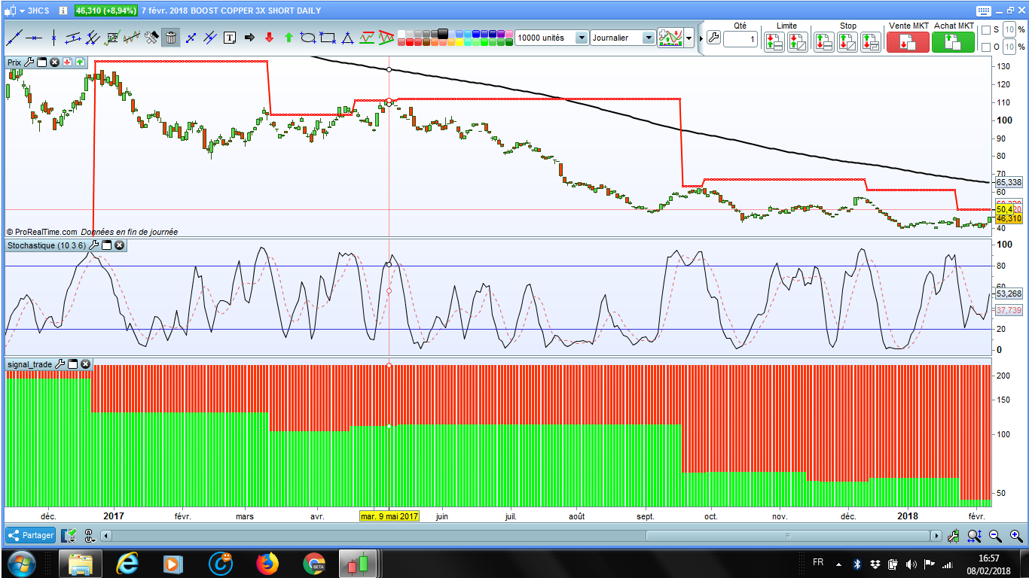Tick the S checkbox
1029x578 pixels.
pyautogui.click(x=986, y=30)
